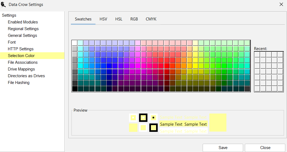Pick the black swatch in bottom-left corner

[x=75, y=89]
